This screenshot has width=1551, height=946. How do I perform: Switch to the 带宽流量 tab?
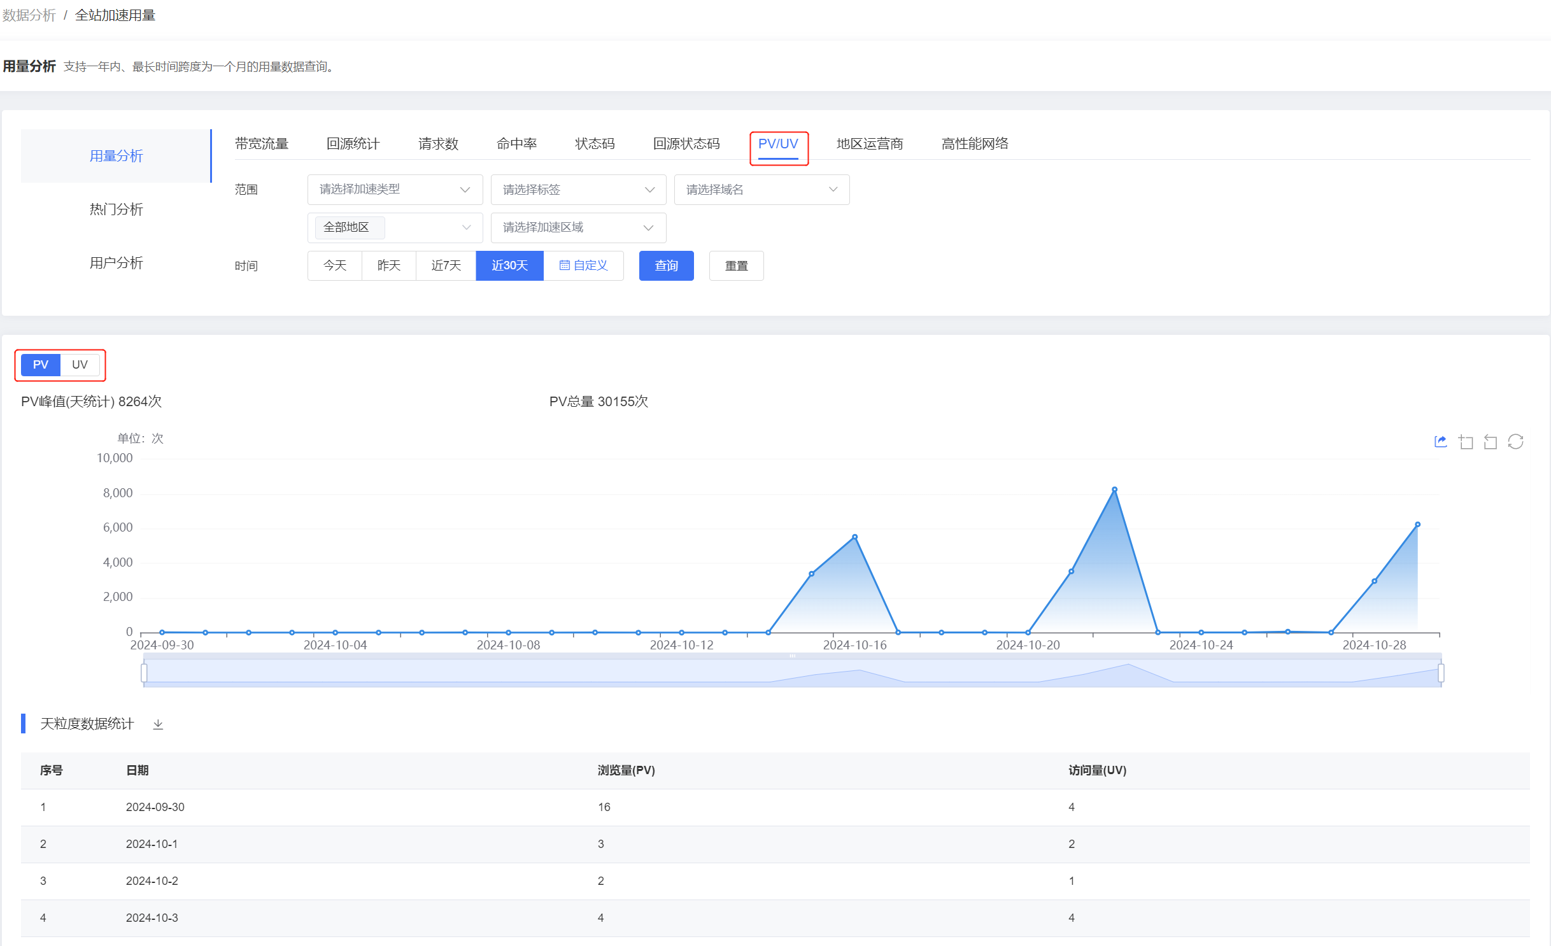(262, 144)
